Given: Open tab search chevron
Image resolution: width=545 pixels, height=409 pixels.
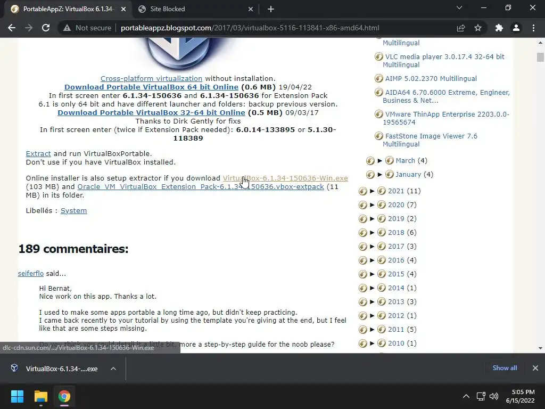Looking at the screenshot, I should tap(459, 7).
